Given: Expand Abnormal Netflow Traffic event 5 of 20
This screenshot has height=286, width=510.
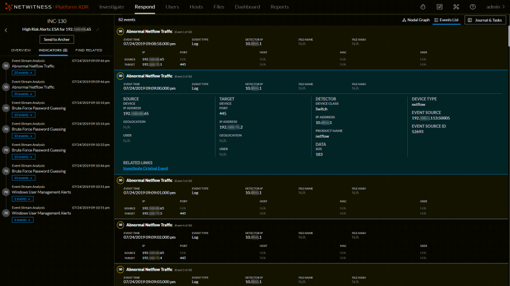Looking at the screenshot, I should tap(149, 269).
